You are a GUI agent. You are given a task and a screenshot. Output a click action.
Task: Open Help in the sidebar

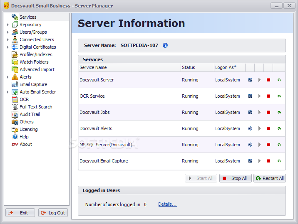coord(24,137)
